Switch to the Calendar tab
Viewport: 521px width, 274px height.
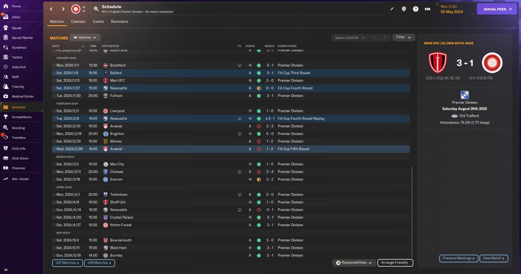[x=78, y=22]
